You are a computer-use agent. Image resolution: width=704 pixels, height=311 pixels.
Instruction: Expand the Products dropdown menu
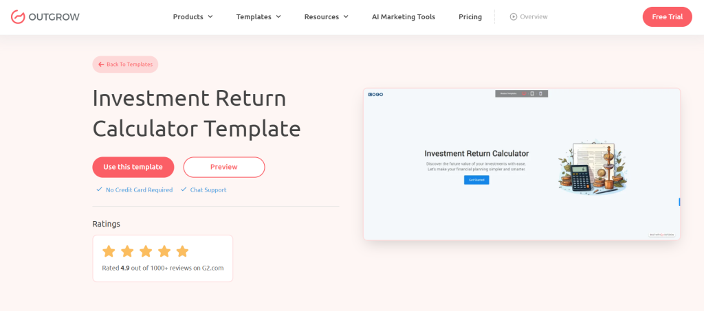click(x=193, y=17)
